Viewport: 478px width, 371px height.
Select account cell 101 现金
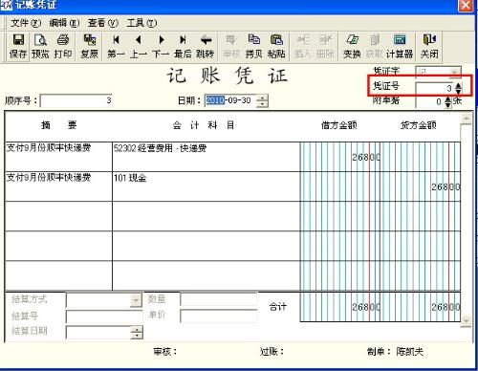(x=130, y=178)
